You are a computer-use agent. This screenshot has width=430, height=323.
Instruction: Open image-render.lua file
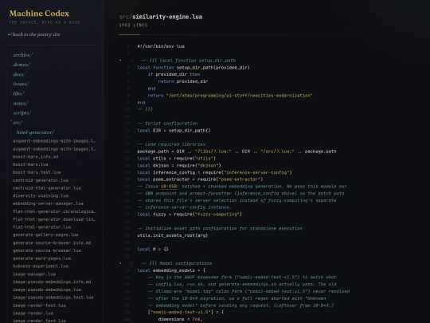pos(33,313)
